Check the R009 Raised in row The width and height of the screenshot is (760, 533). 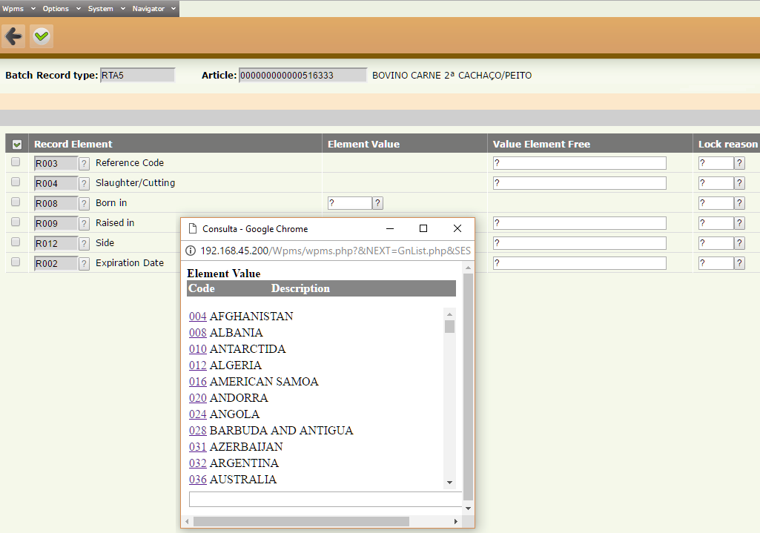16,222
